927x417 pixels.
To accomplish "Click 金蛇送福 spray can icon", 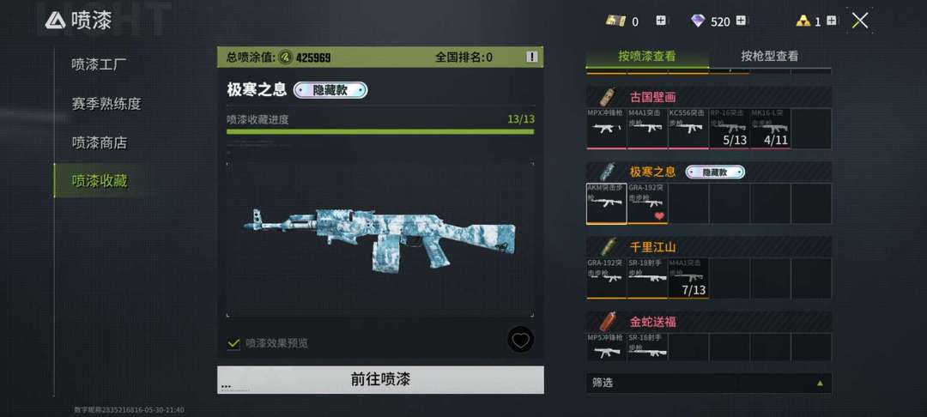I will coord(607,322).
